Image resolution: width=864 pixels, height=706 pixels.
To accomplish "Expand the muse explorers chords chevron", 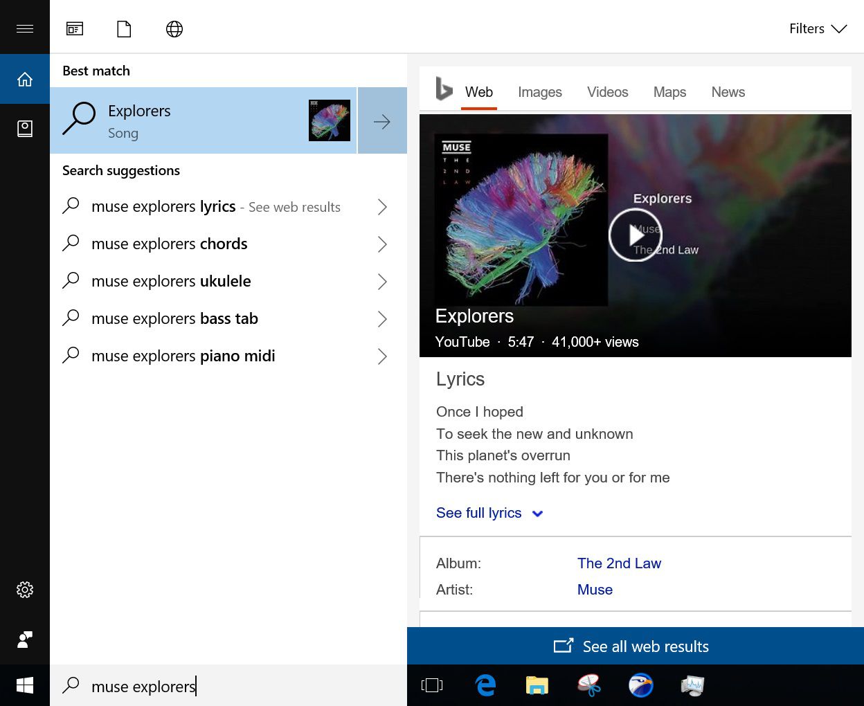I will 382,244.
